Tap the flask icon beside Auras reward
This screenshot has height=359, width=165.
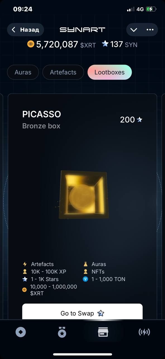(86, 264)
